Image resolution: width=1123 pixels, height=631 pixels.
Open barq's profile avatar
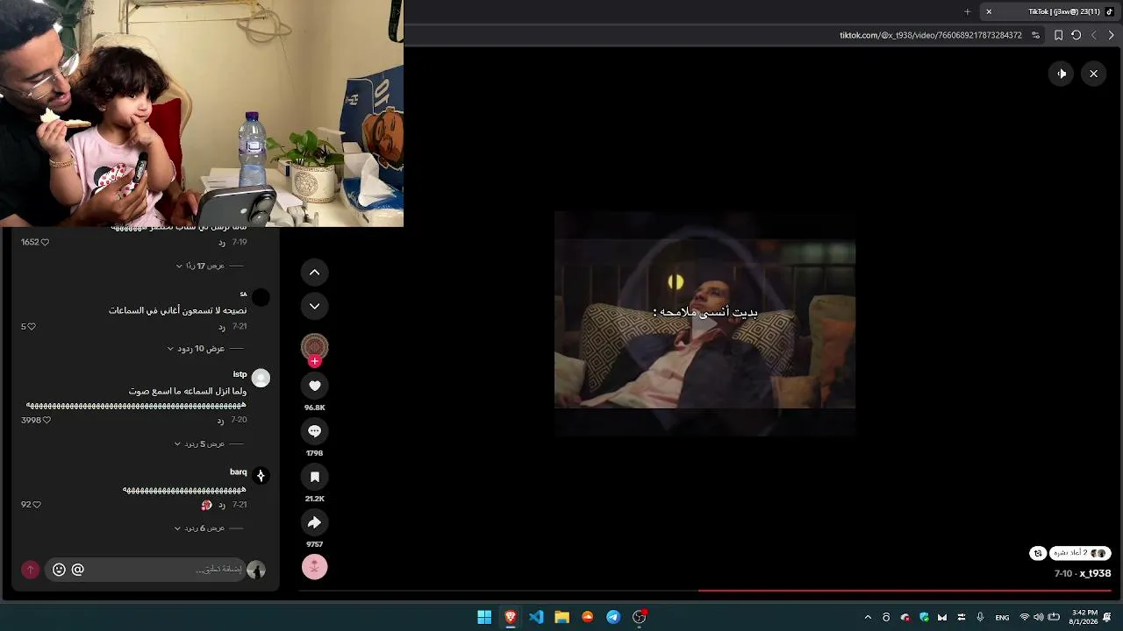point(261,476)
